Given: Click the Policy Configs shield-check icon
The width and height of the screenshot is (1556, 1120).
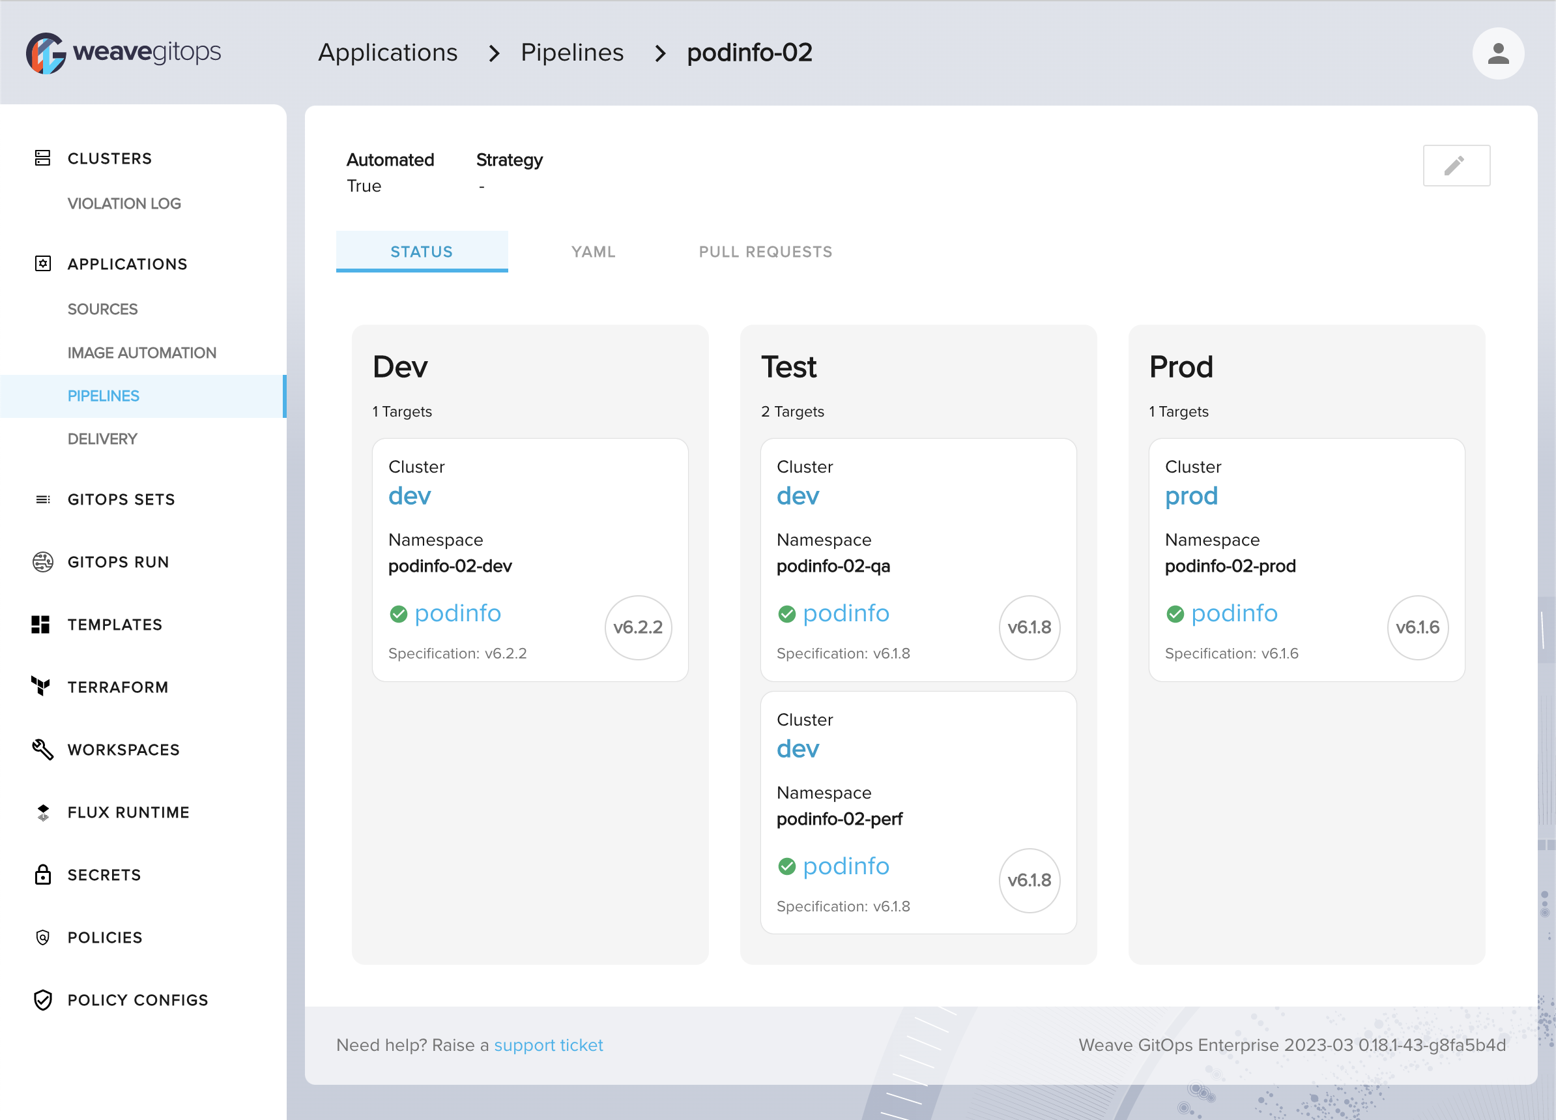Looking at the screenshot, I should tap(42, 999).
